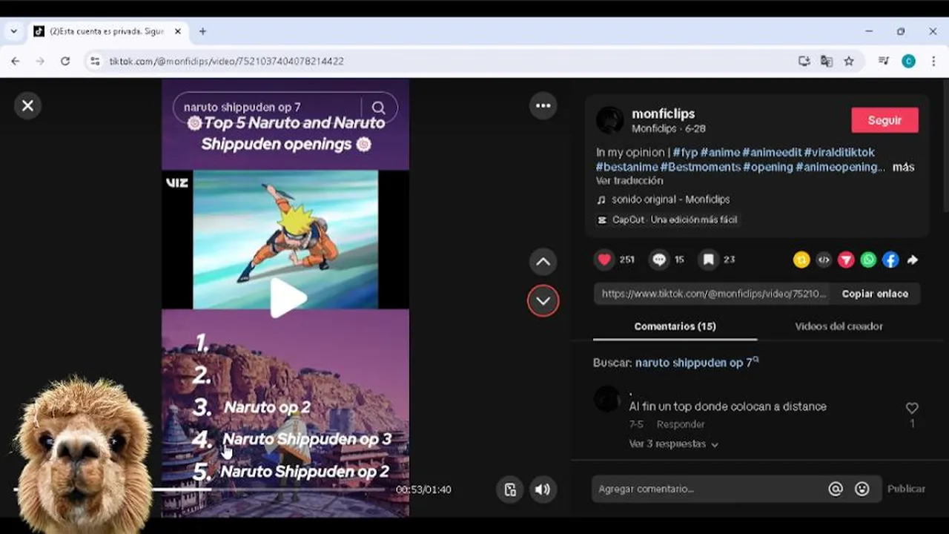This screenshot has width=949, height=534.
Task: Open the Chrome profile avatar
Action: (x=908, y=62)
